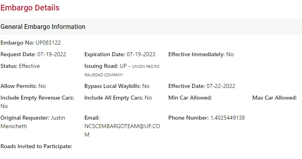This screenshot has height=159, width=302.
Task: Click the Max Car Allowed label
Action: coord(275,98)
